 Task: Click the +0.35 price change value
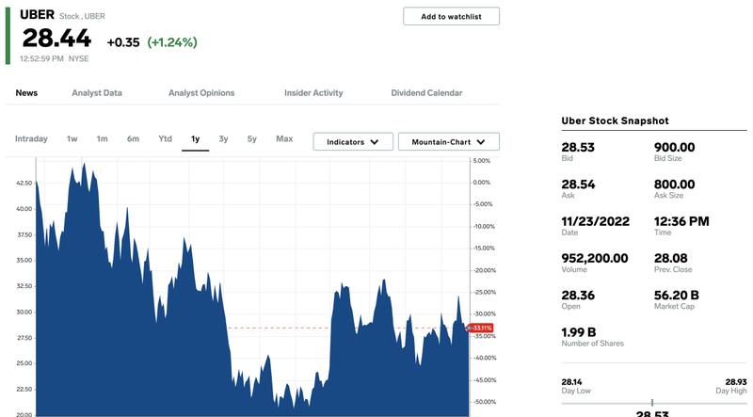pyautogui.click(x=123, y=42)
